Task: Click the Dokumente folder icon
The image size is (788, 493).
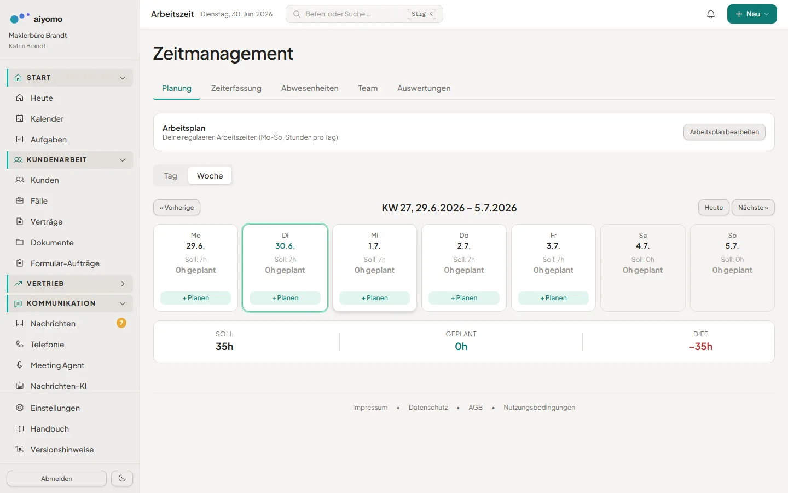Action: pos(20,243)
